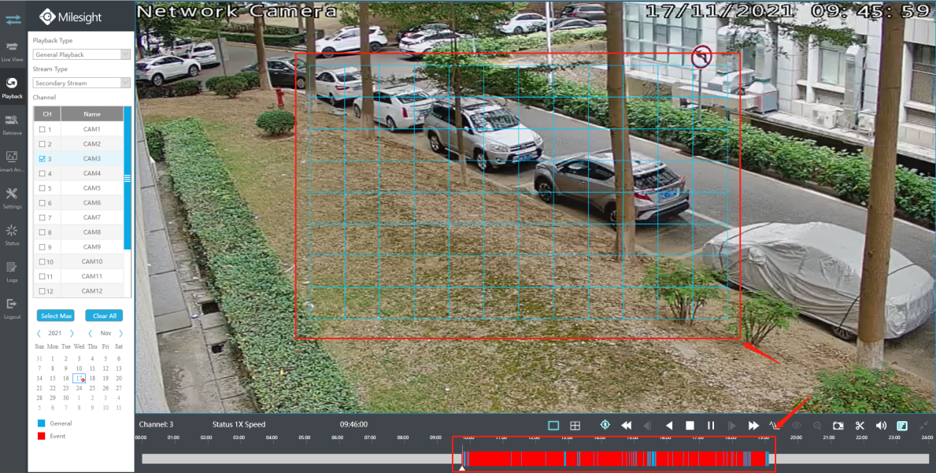Open the Stream Type dropdown

point(81,83)
